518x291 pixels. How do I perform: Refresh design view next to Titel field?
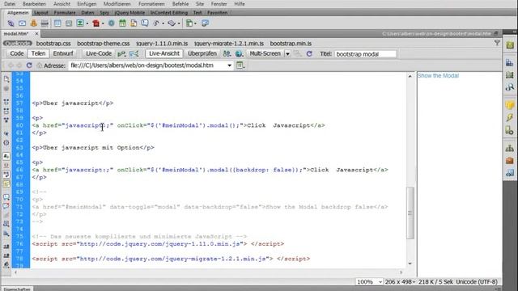309,53
